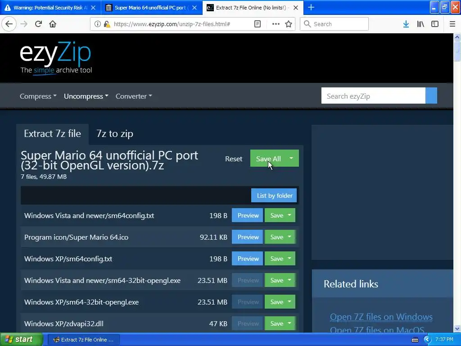Click the List by folder button
This screenshot has width=461, height=346.
coord(274,196)
